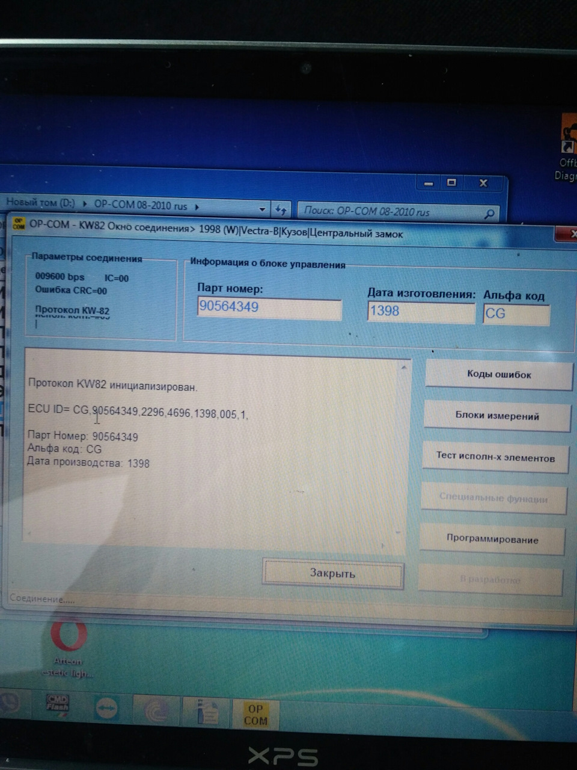Open the Программирование section
Image resolution: width=577 pixels, height=770 pixels.
coord(492,539)
